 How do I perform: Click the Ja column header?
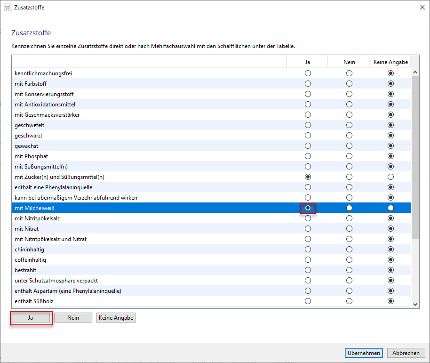tap(308, 62)
